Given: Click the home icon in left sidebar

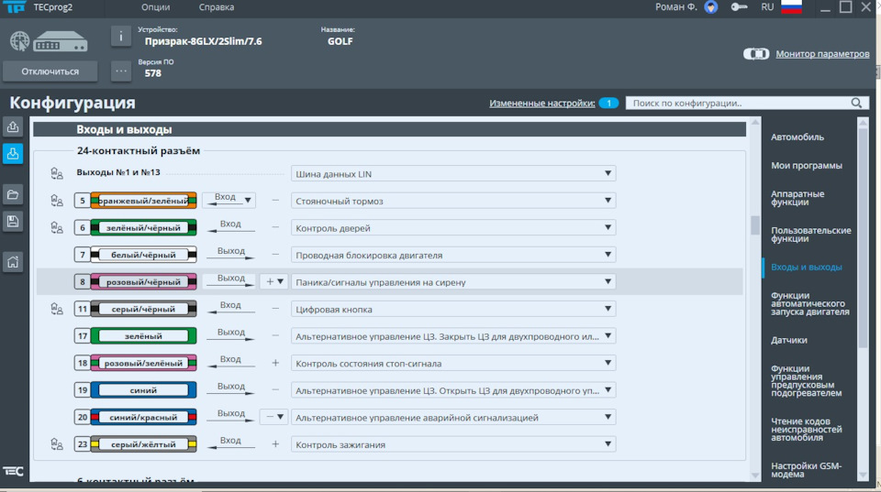Looking at the screenshot, I should pyautogui.click(x=13, y=262).
